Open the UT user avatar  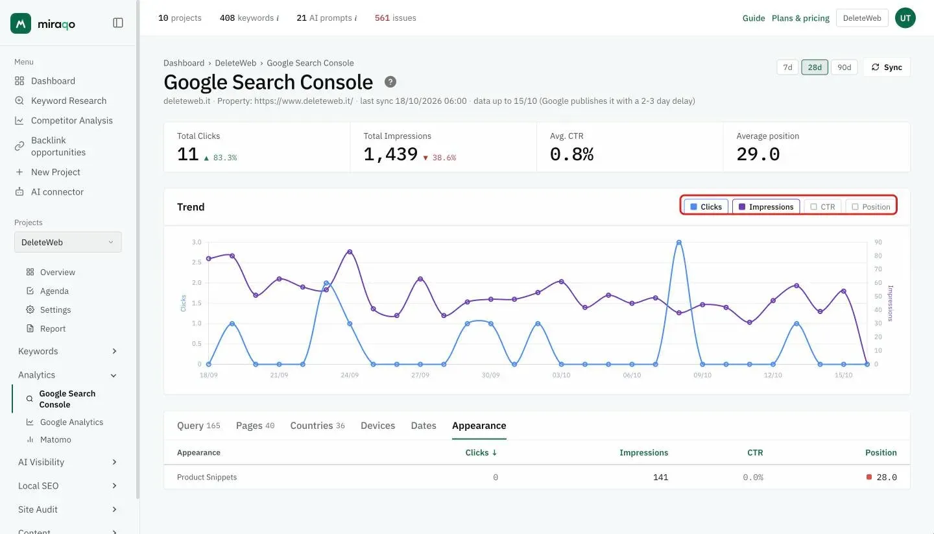905,18
